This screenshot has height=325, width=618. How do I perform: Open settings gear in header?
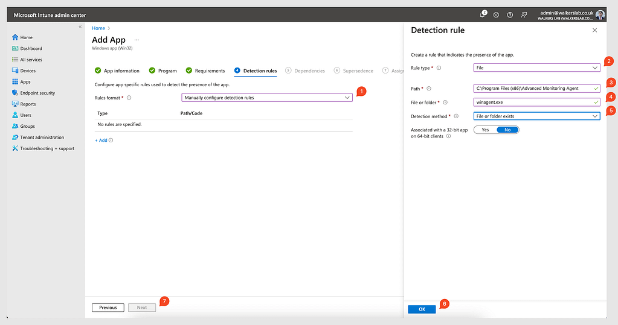pos(496,14)
